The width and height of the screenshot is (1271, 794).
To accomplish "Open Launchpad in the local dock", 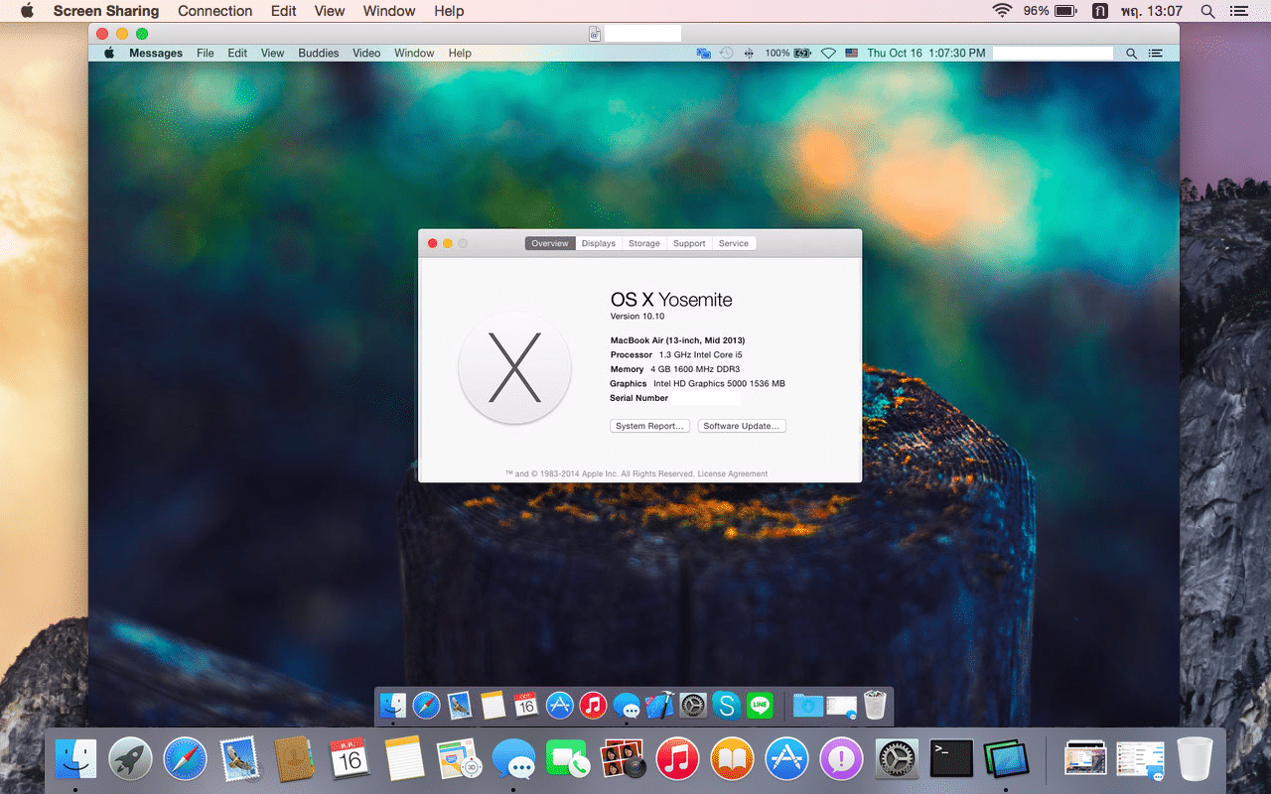I will point(130,760).
